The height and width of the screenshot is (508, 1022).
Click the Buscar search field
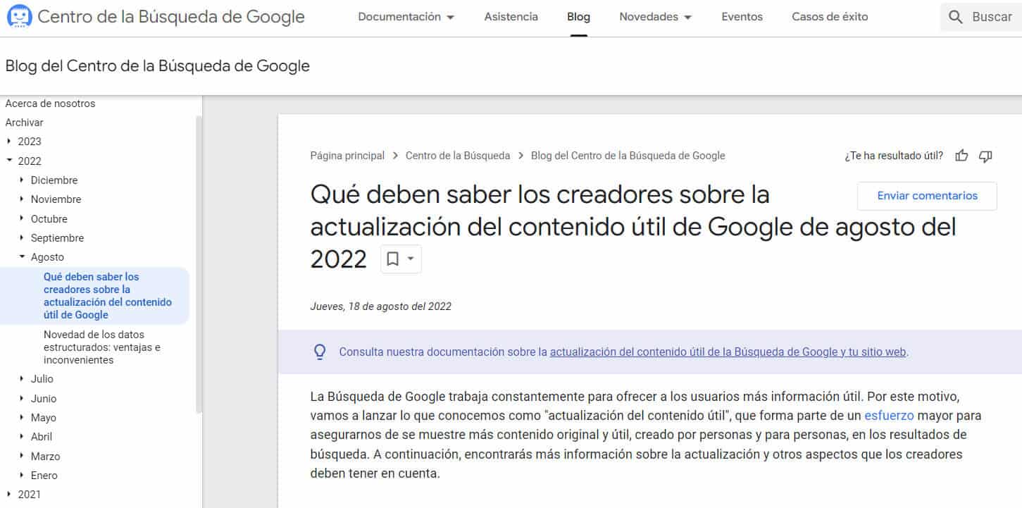pyautogui.click(x=981, y=17)
